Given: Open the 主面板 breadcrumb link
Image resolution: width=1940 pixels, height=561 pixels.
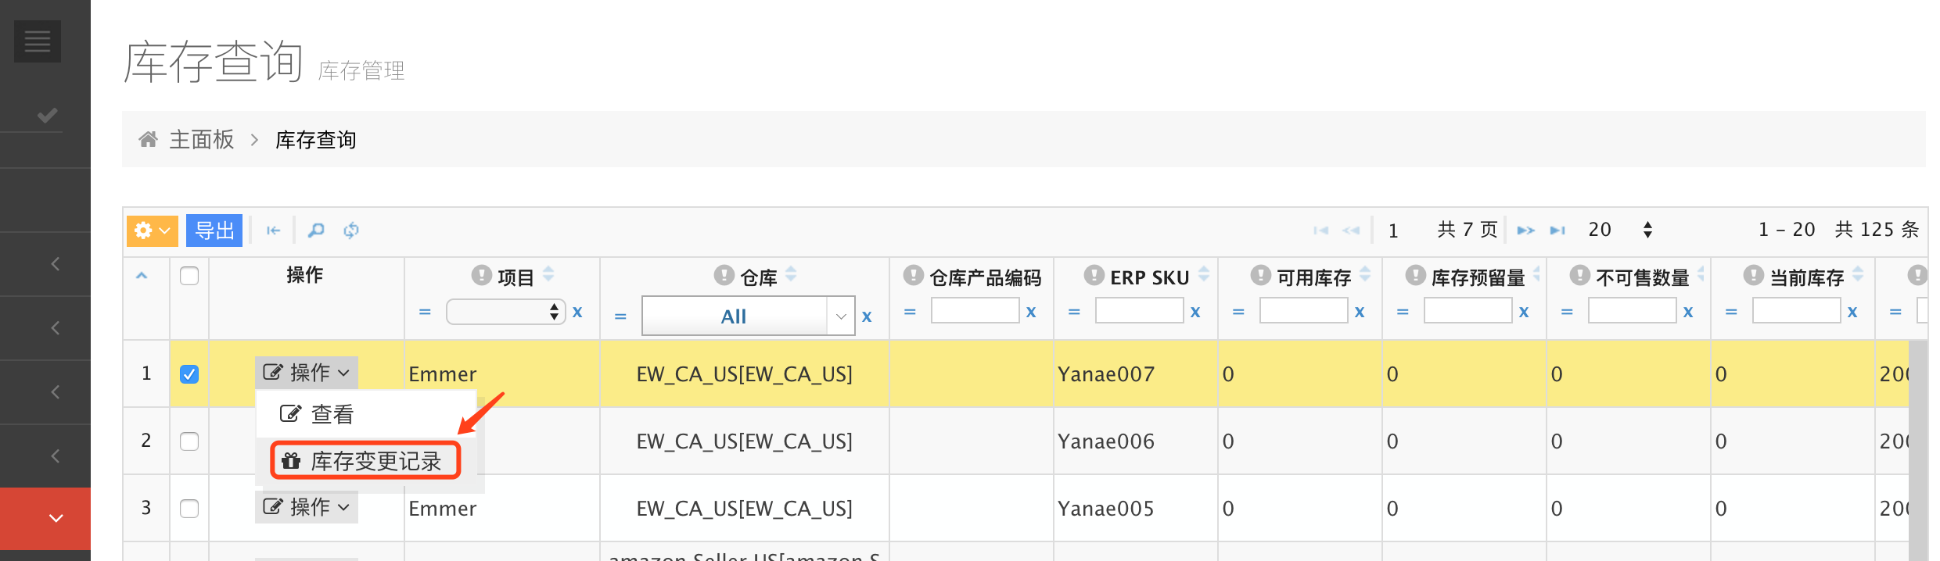Looking at the screenshot, I should (x=202, y=140).
